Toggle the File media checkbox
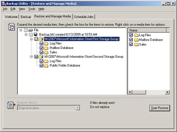This screenshot has height=132, width=177. point(26,30)
